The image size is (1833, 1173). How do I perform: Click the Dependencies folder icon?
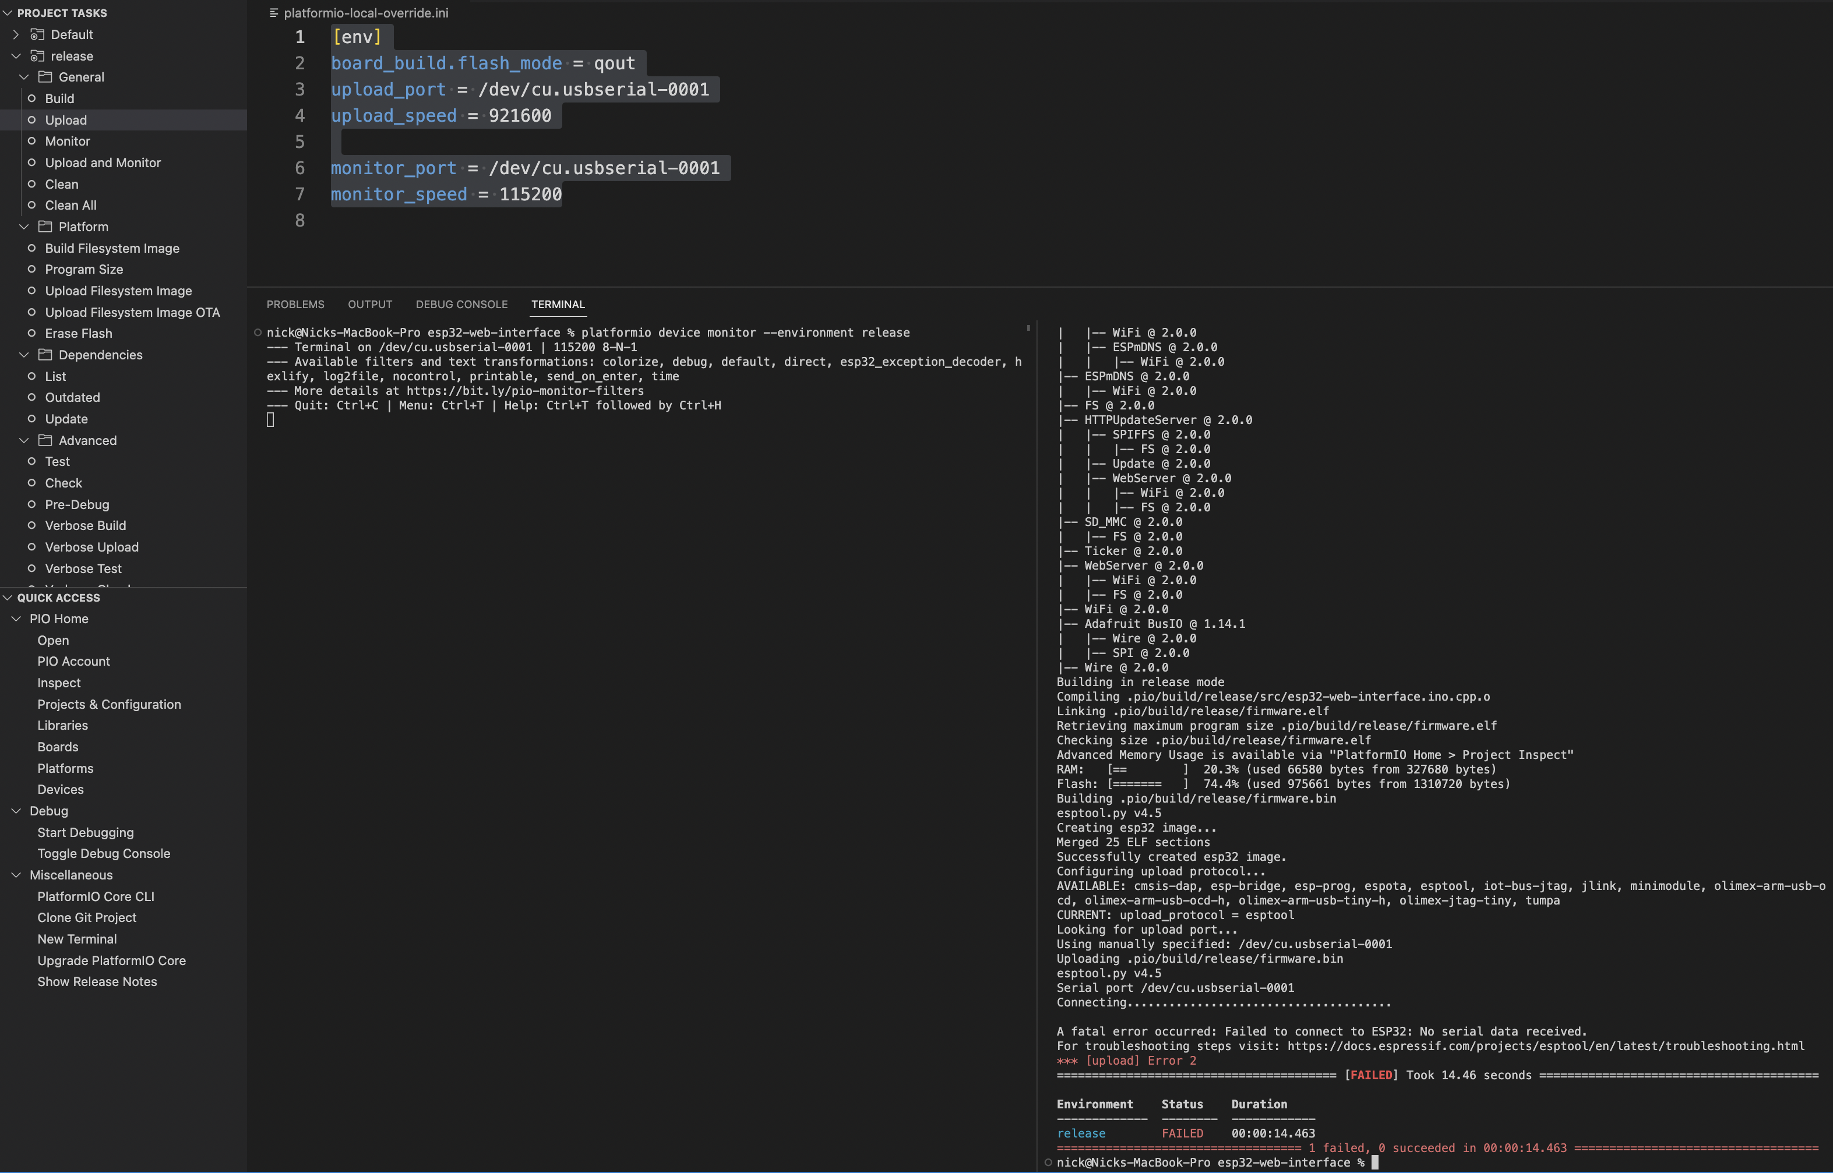[45, 354]
